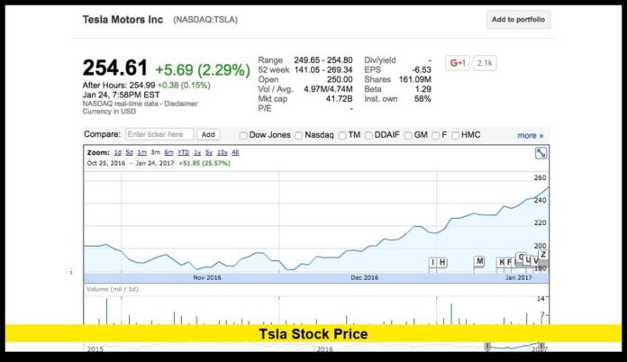The image size is (627, 362).
Task: Set chart zoom to 6m
Action: (x=168, y=153)
